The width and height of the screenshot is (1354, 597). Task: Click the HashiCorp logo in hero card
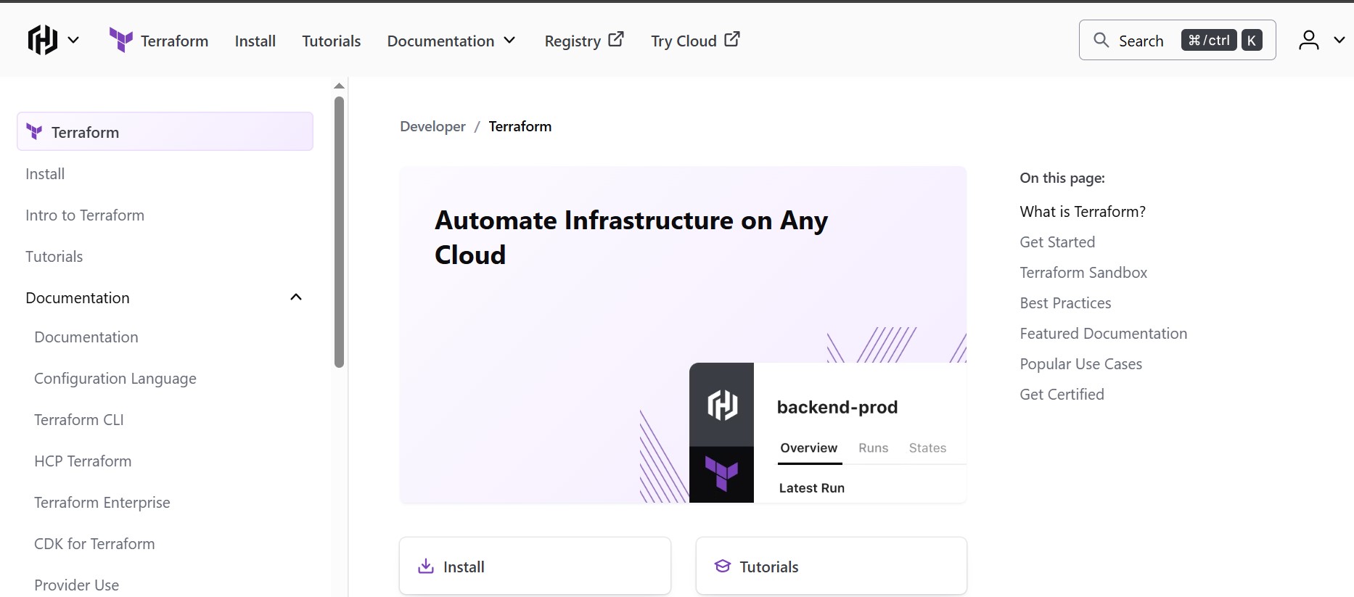coord(722,405)
